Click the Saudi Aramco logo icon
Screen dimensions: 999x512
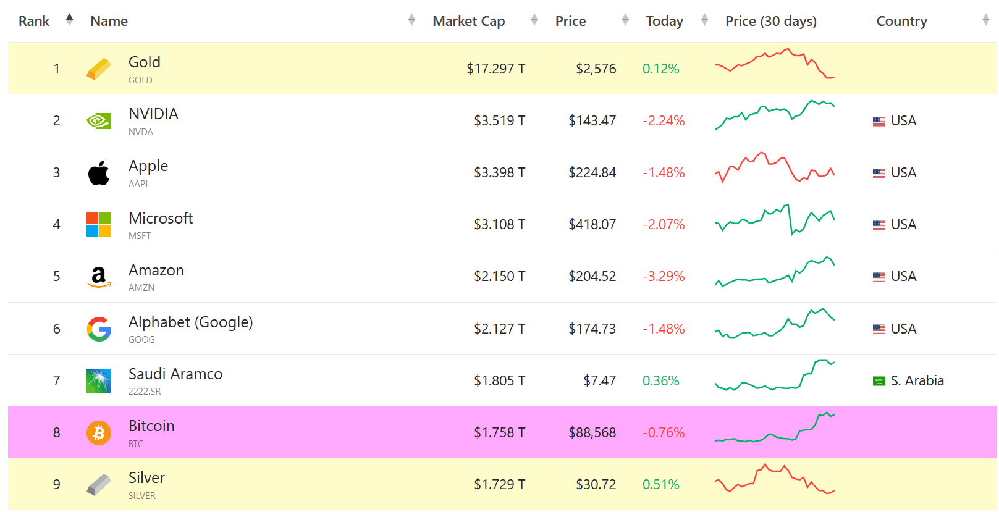[98, 381]
